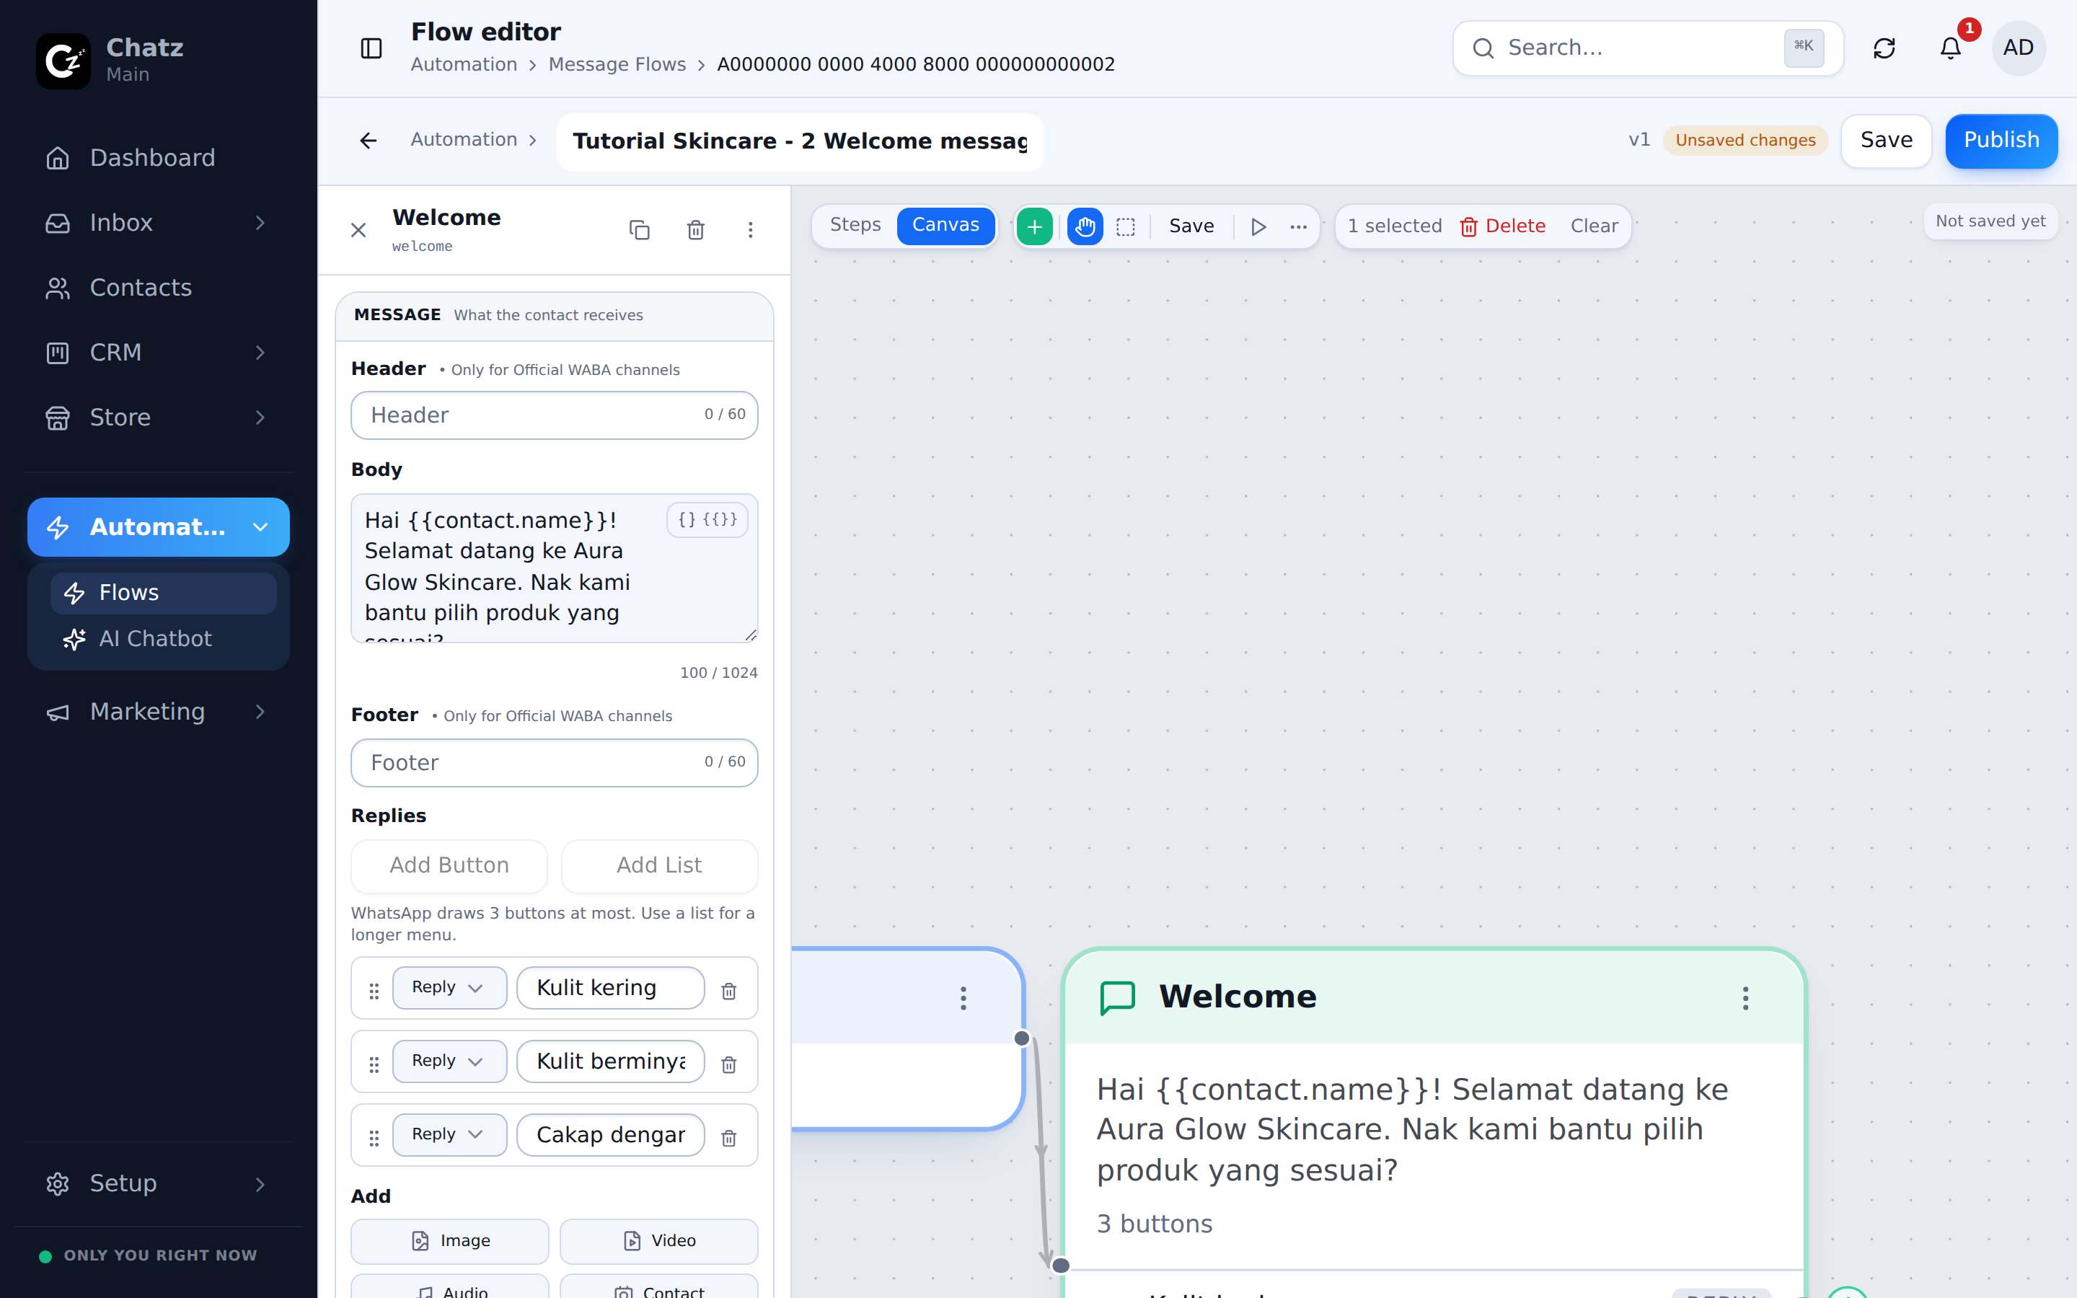Click the Add Button option
2077x1298 pixels.
(x=449, y=865)
